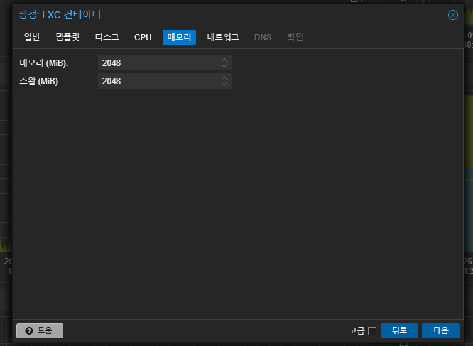Go back with the 뒤로 button
Image resolution: width=473 pixels, height=346 pixels.
pos(400,331)
